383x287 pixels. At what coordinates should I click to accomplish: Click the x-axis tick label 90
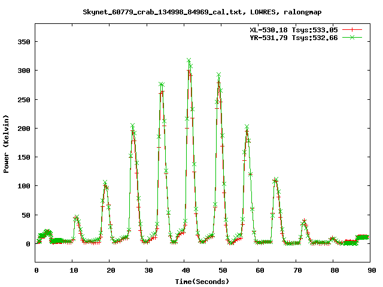pyautogui.click(x=372, y=270)
